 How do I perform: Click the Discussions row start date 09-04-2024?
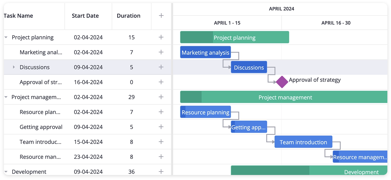pos(88,67)
